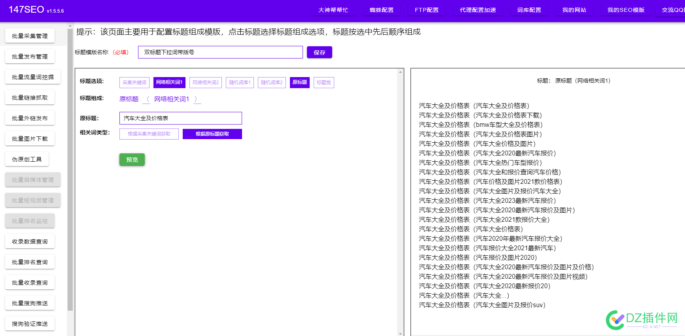The image size is (685, 336).
Task: Select preview row ending 汽车大全2020最新报价20
Action: pos(485,286)
